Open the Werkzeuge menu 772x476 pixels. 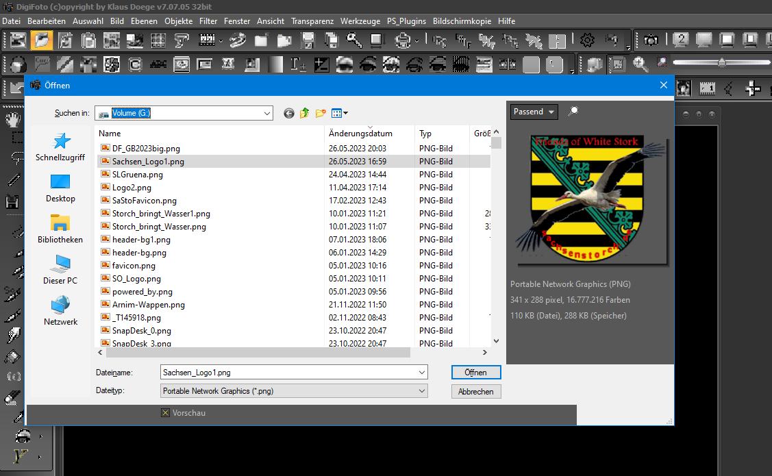[x=360, y=21]
